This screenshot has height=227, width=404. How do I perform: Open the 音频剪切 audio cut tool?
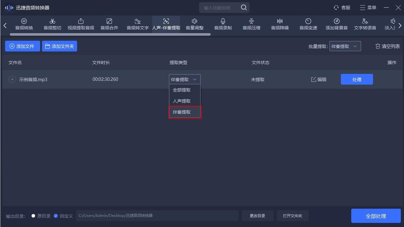tap(52, 24)
